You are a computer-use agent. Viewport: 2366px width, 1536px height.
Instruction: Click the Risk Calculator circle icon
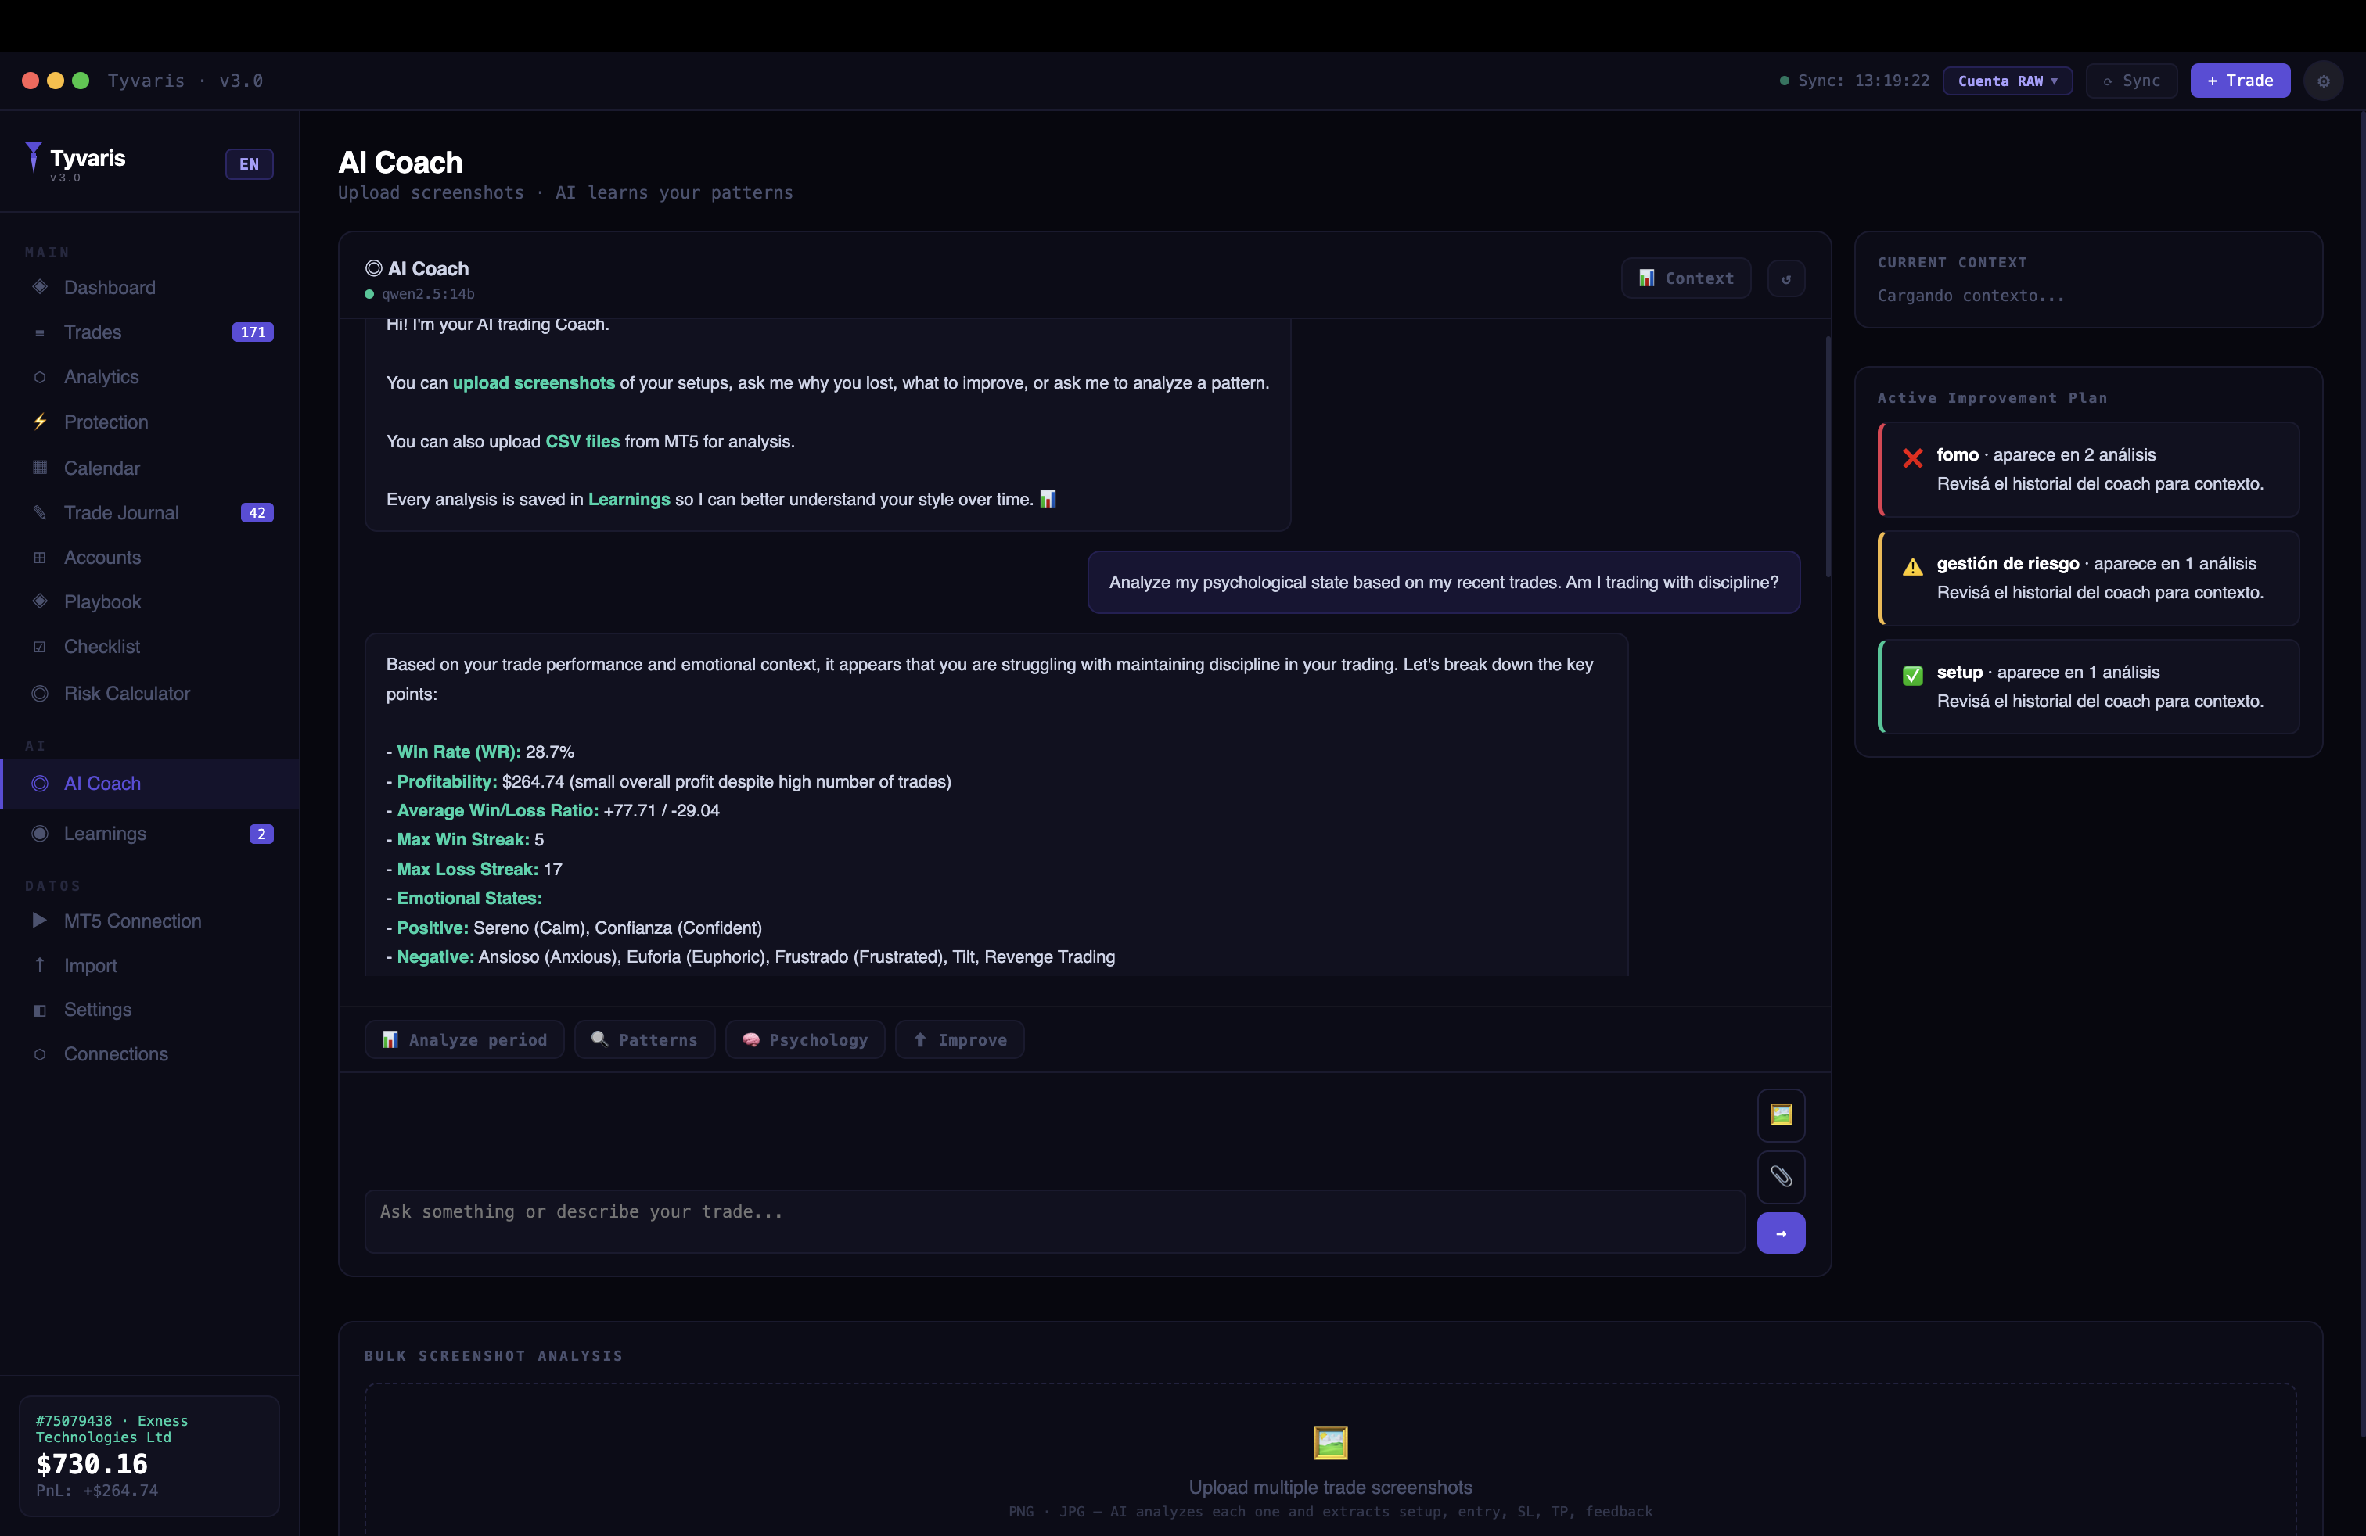(x=40, y=694)
